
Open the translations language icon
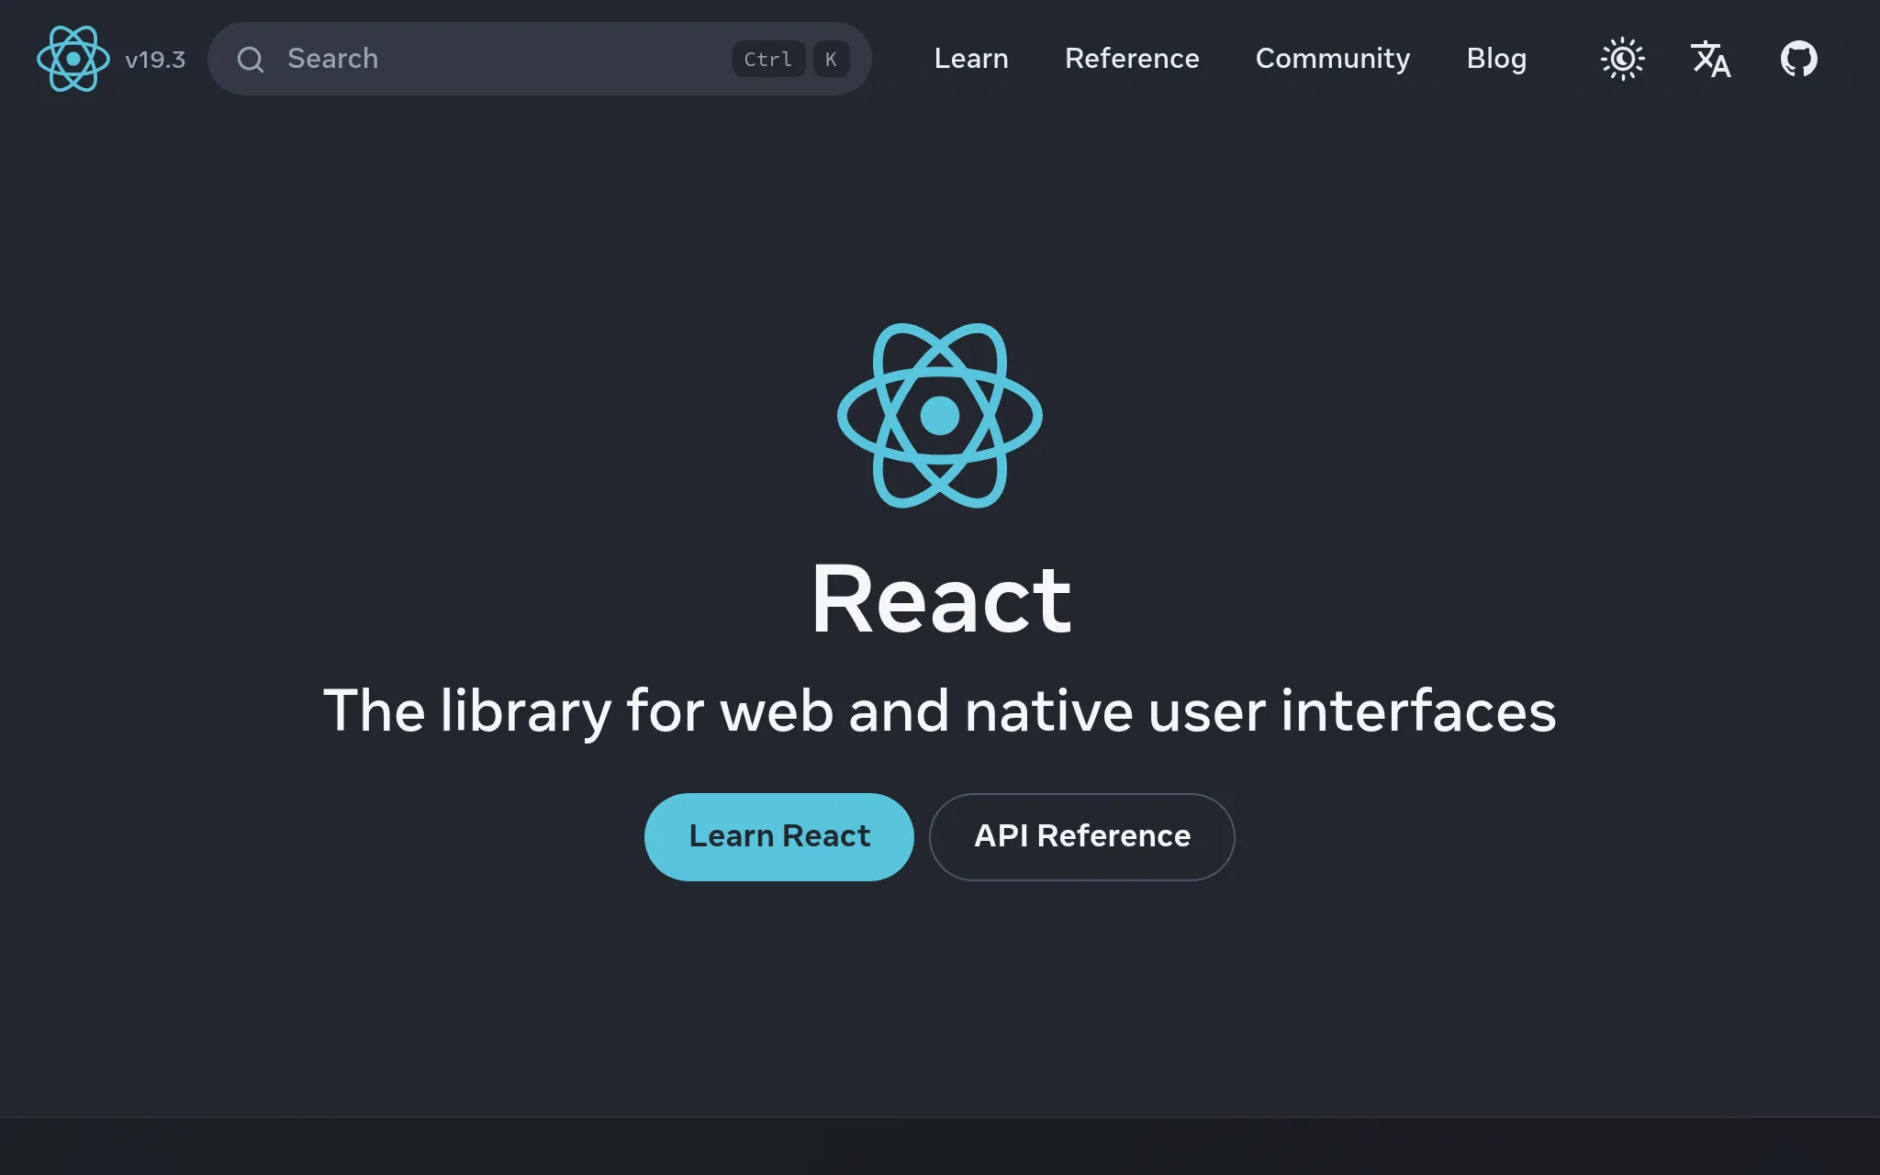pyautogui.click(x=1711, y=59)
